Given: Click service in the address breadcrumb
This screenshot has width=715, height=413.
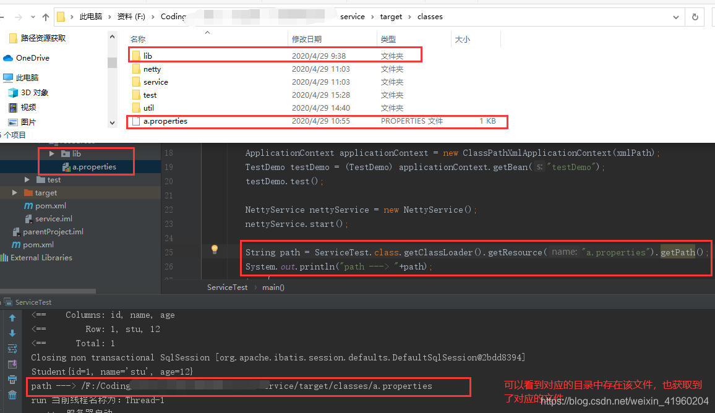Looking at the screenshot, I should pos(353,17).
